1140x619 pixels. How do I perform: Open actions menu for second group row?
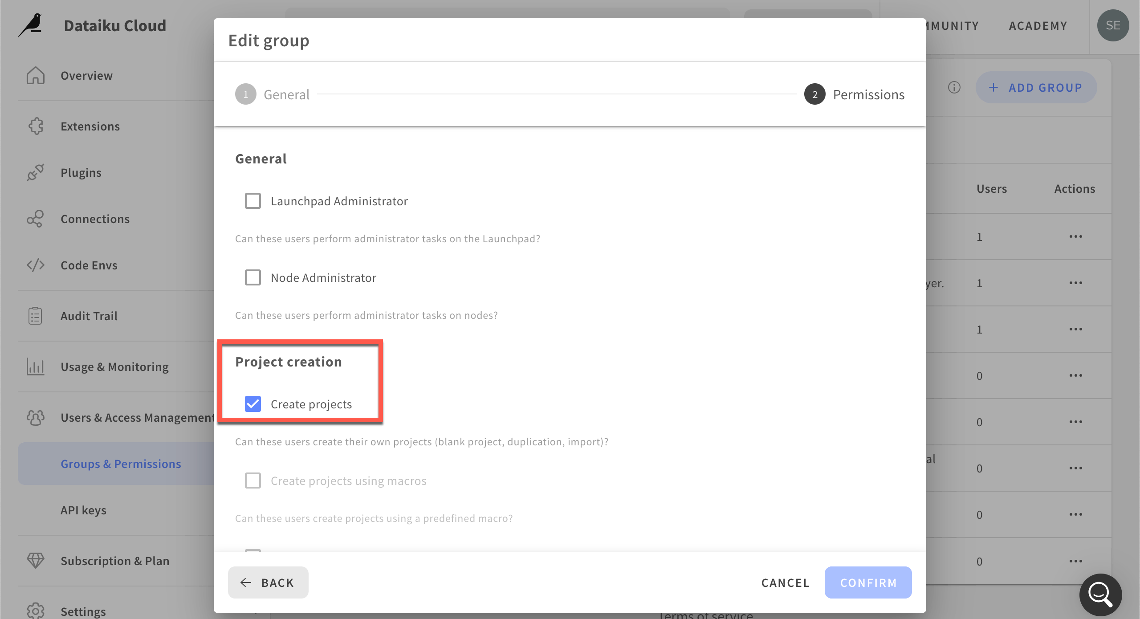point(1075,283)
